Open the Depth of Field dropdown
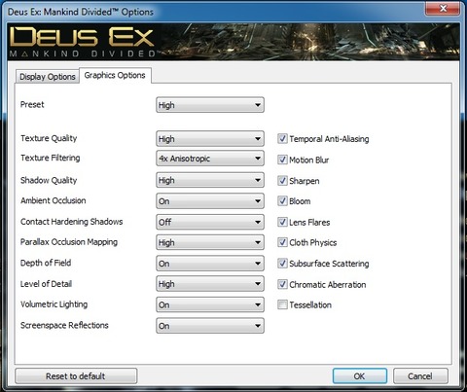467x392 pixels. pos(210,264)
